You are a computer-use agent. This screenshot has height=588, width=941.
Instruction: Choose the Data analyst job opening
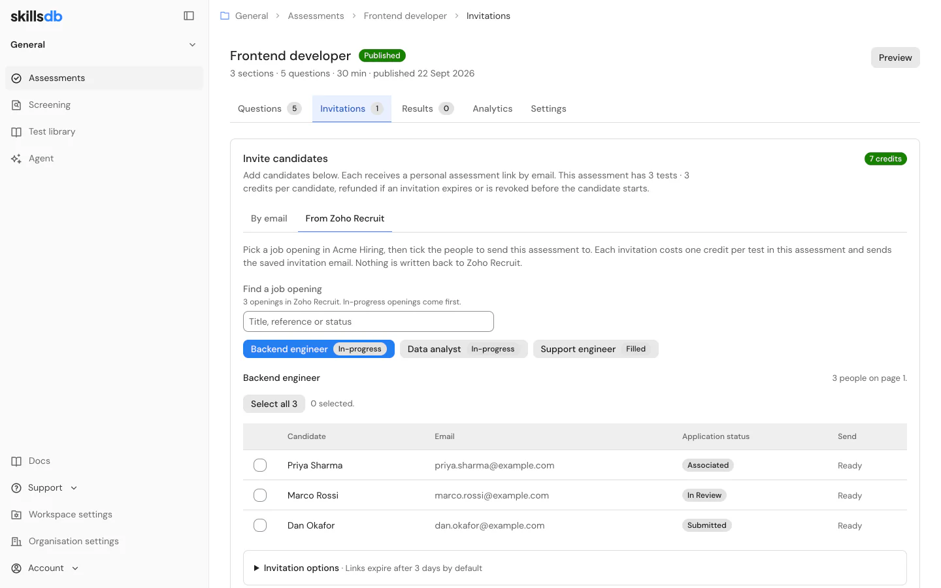[463, 349]
